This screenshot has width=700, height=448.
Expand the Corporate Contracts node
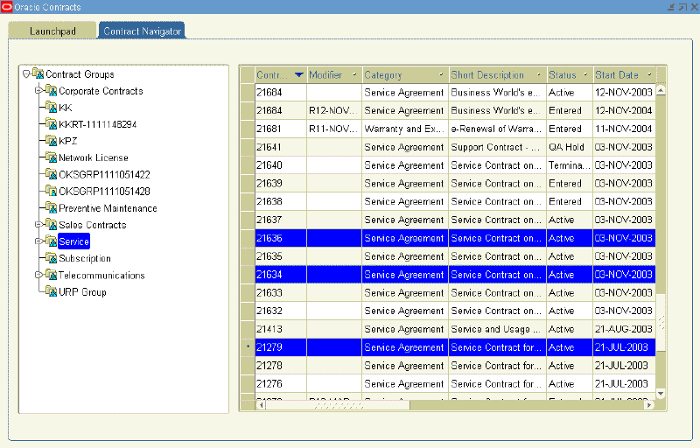(x=38, y=91)
